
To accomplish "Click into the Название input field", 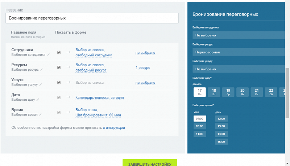I will click(92, 18).
